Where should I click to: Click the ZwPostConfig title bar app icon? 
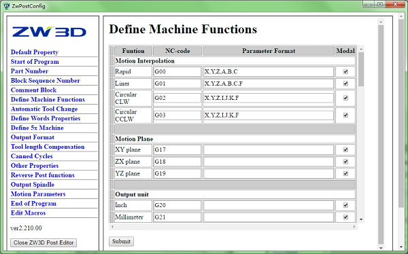point(7,5)
